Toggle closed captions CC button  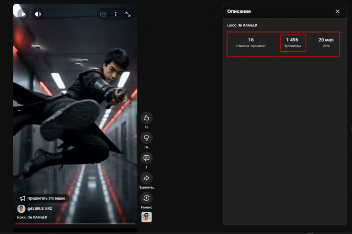pos(103,14)
